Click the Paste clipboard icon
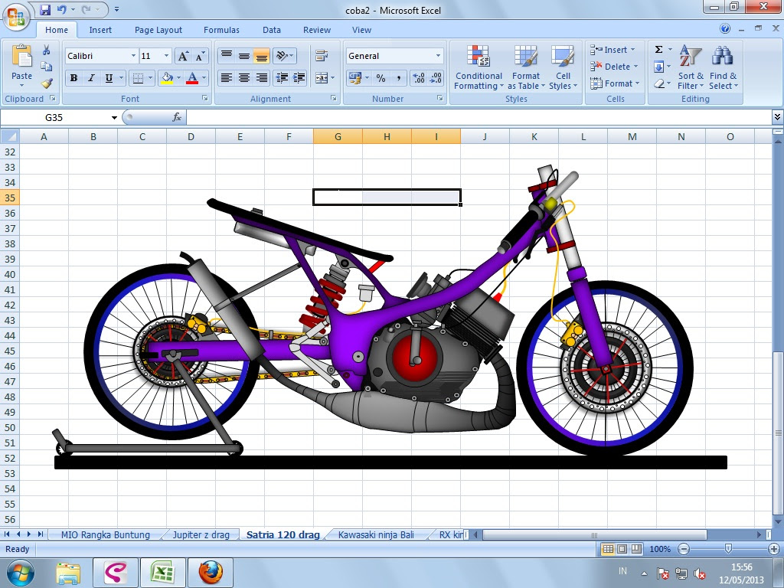 coord(21,56)
